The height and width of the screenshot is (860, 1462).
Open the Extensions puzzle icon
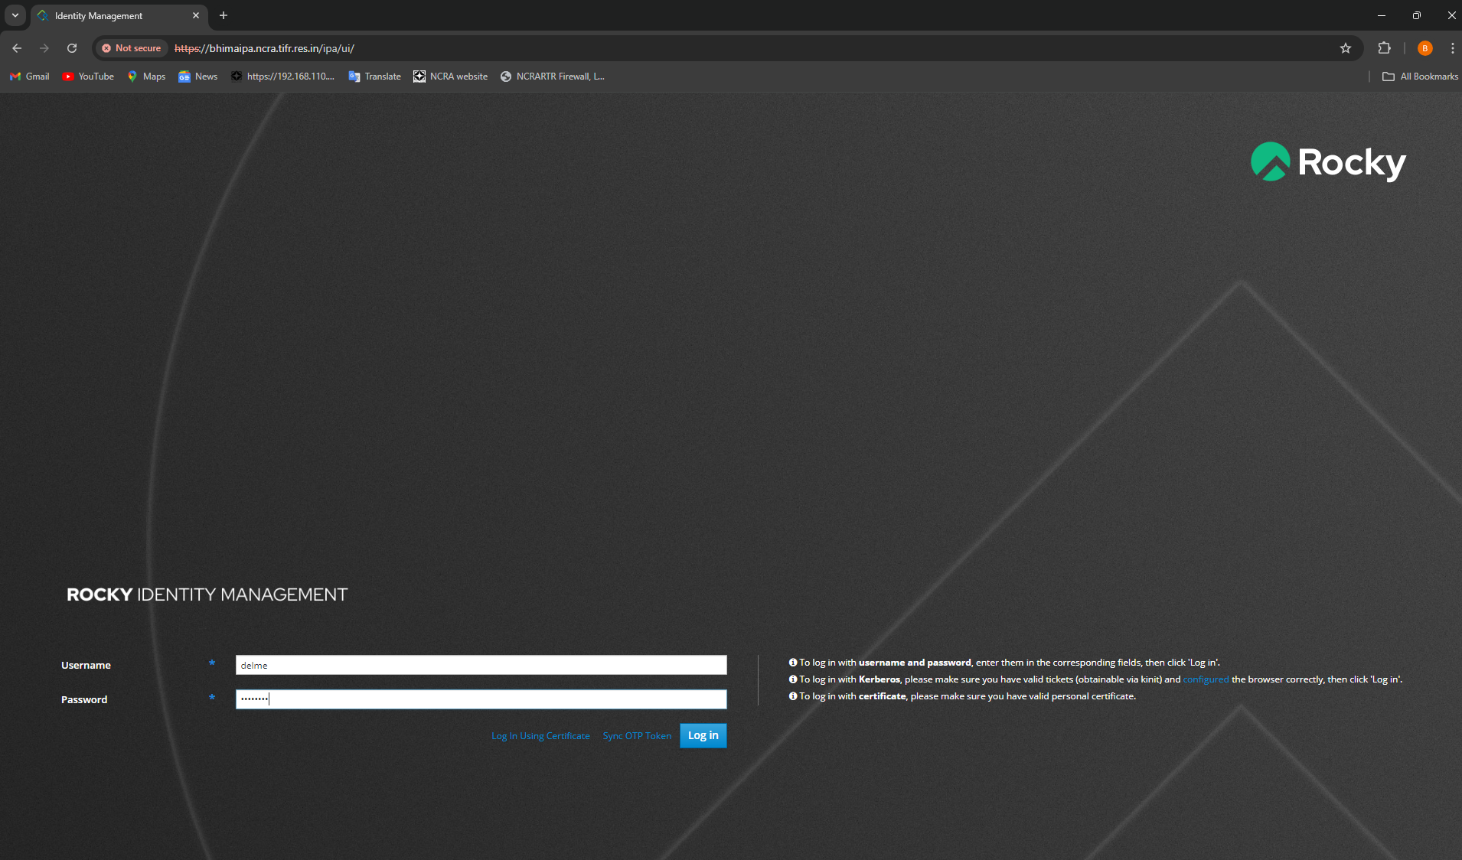(1384, 48)
